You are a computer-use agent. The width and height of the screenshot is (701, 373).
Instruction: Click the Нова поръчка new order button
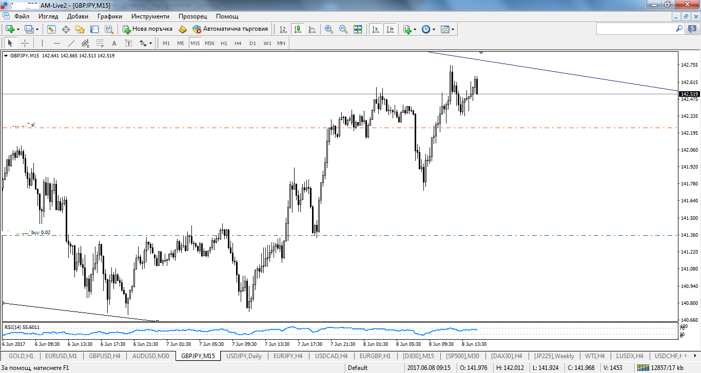[x=147, y=29]
